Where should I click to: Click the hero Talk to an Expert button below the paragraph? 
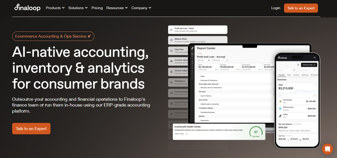31,128
